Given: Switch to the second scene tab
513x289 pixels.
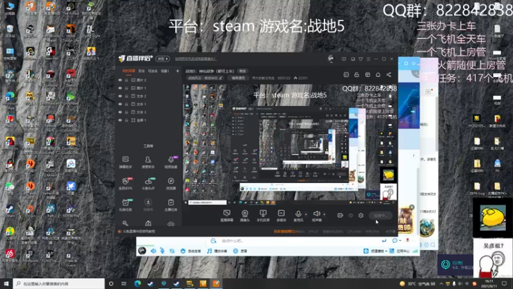Looking at the screenshot, I should [141, 71].
